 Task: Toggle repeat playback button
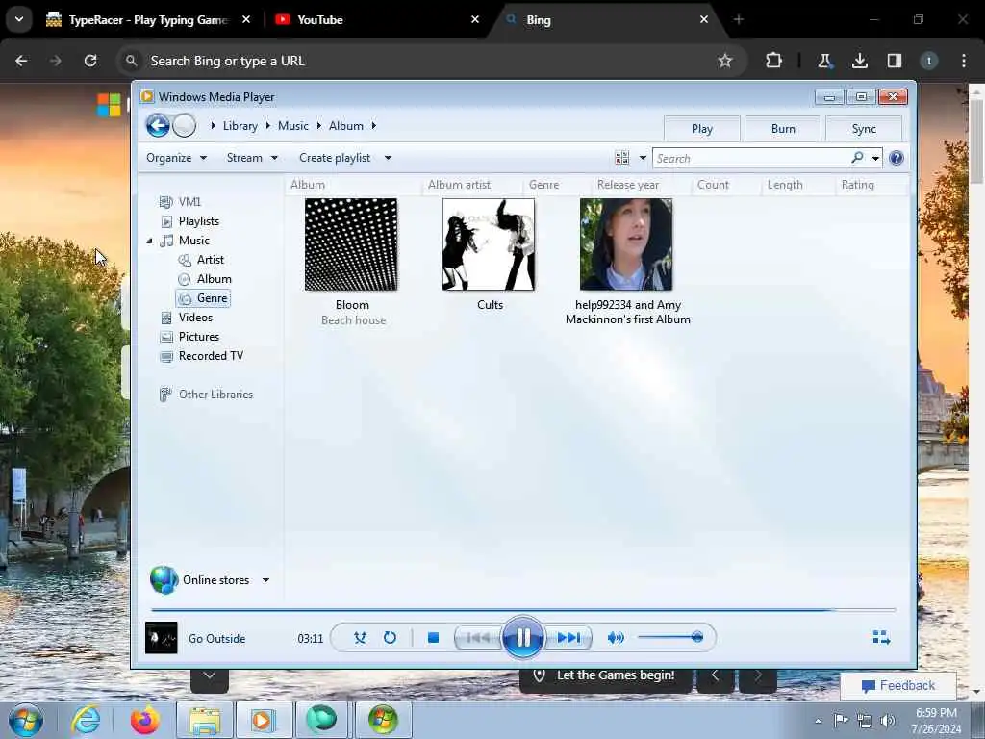coord(391,638)
